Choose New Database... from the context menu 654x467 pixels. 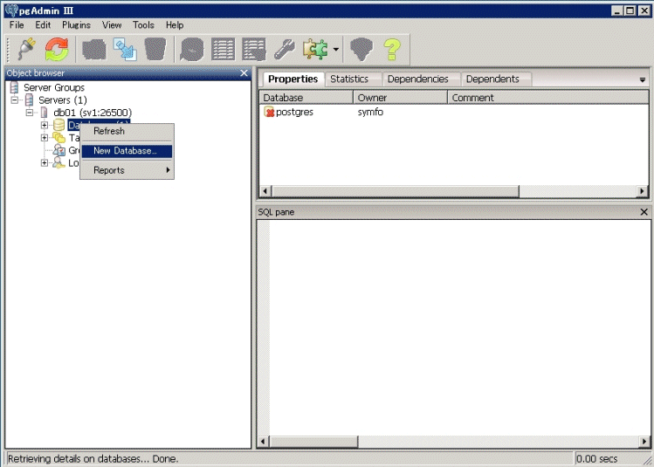tap(125, 151)
